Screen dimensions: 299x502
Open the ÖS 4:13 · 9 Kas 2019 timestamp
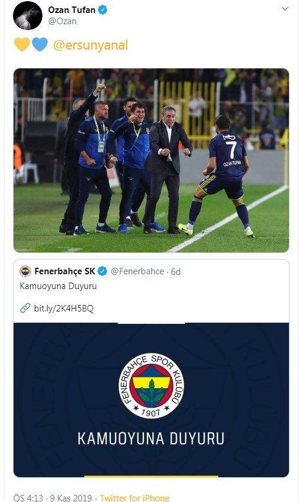[x=53, y=498]
